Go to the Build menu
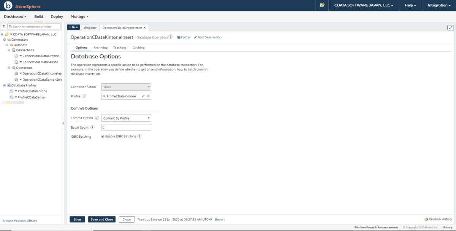The height and width of the screenshot is (231, 456). 39,17
